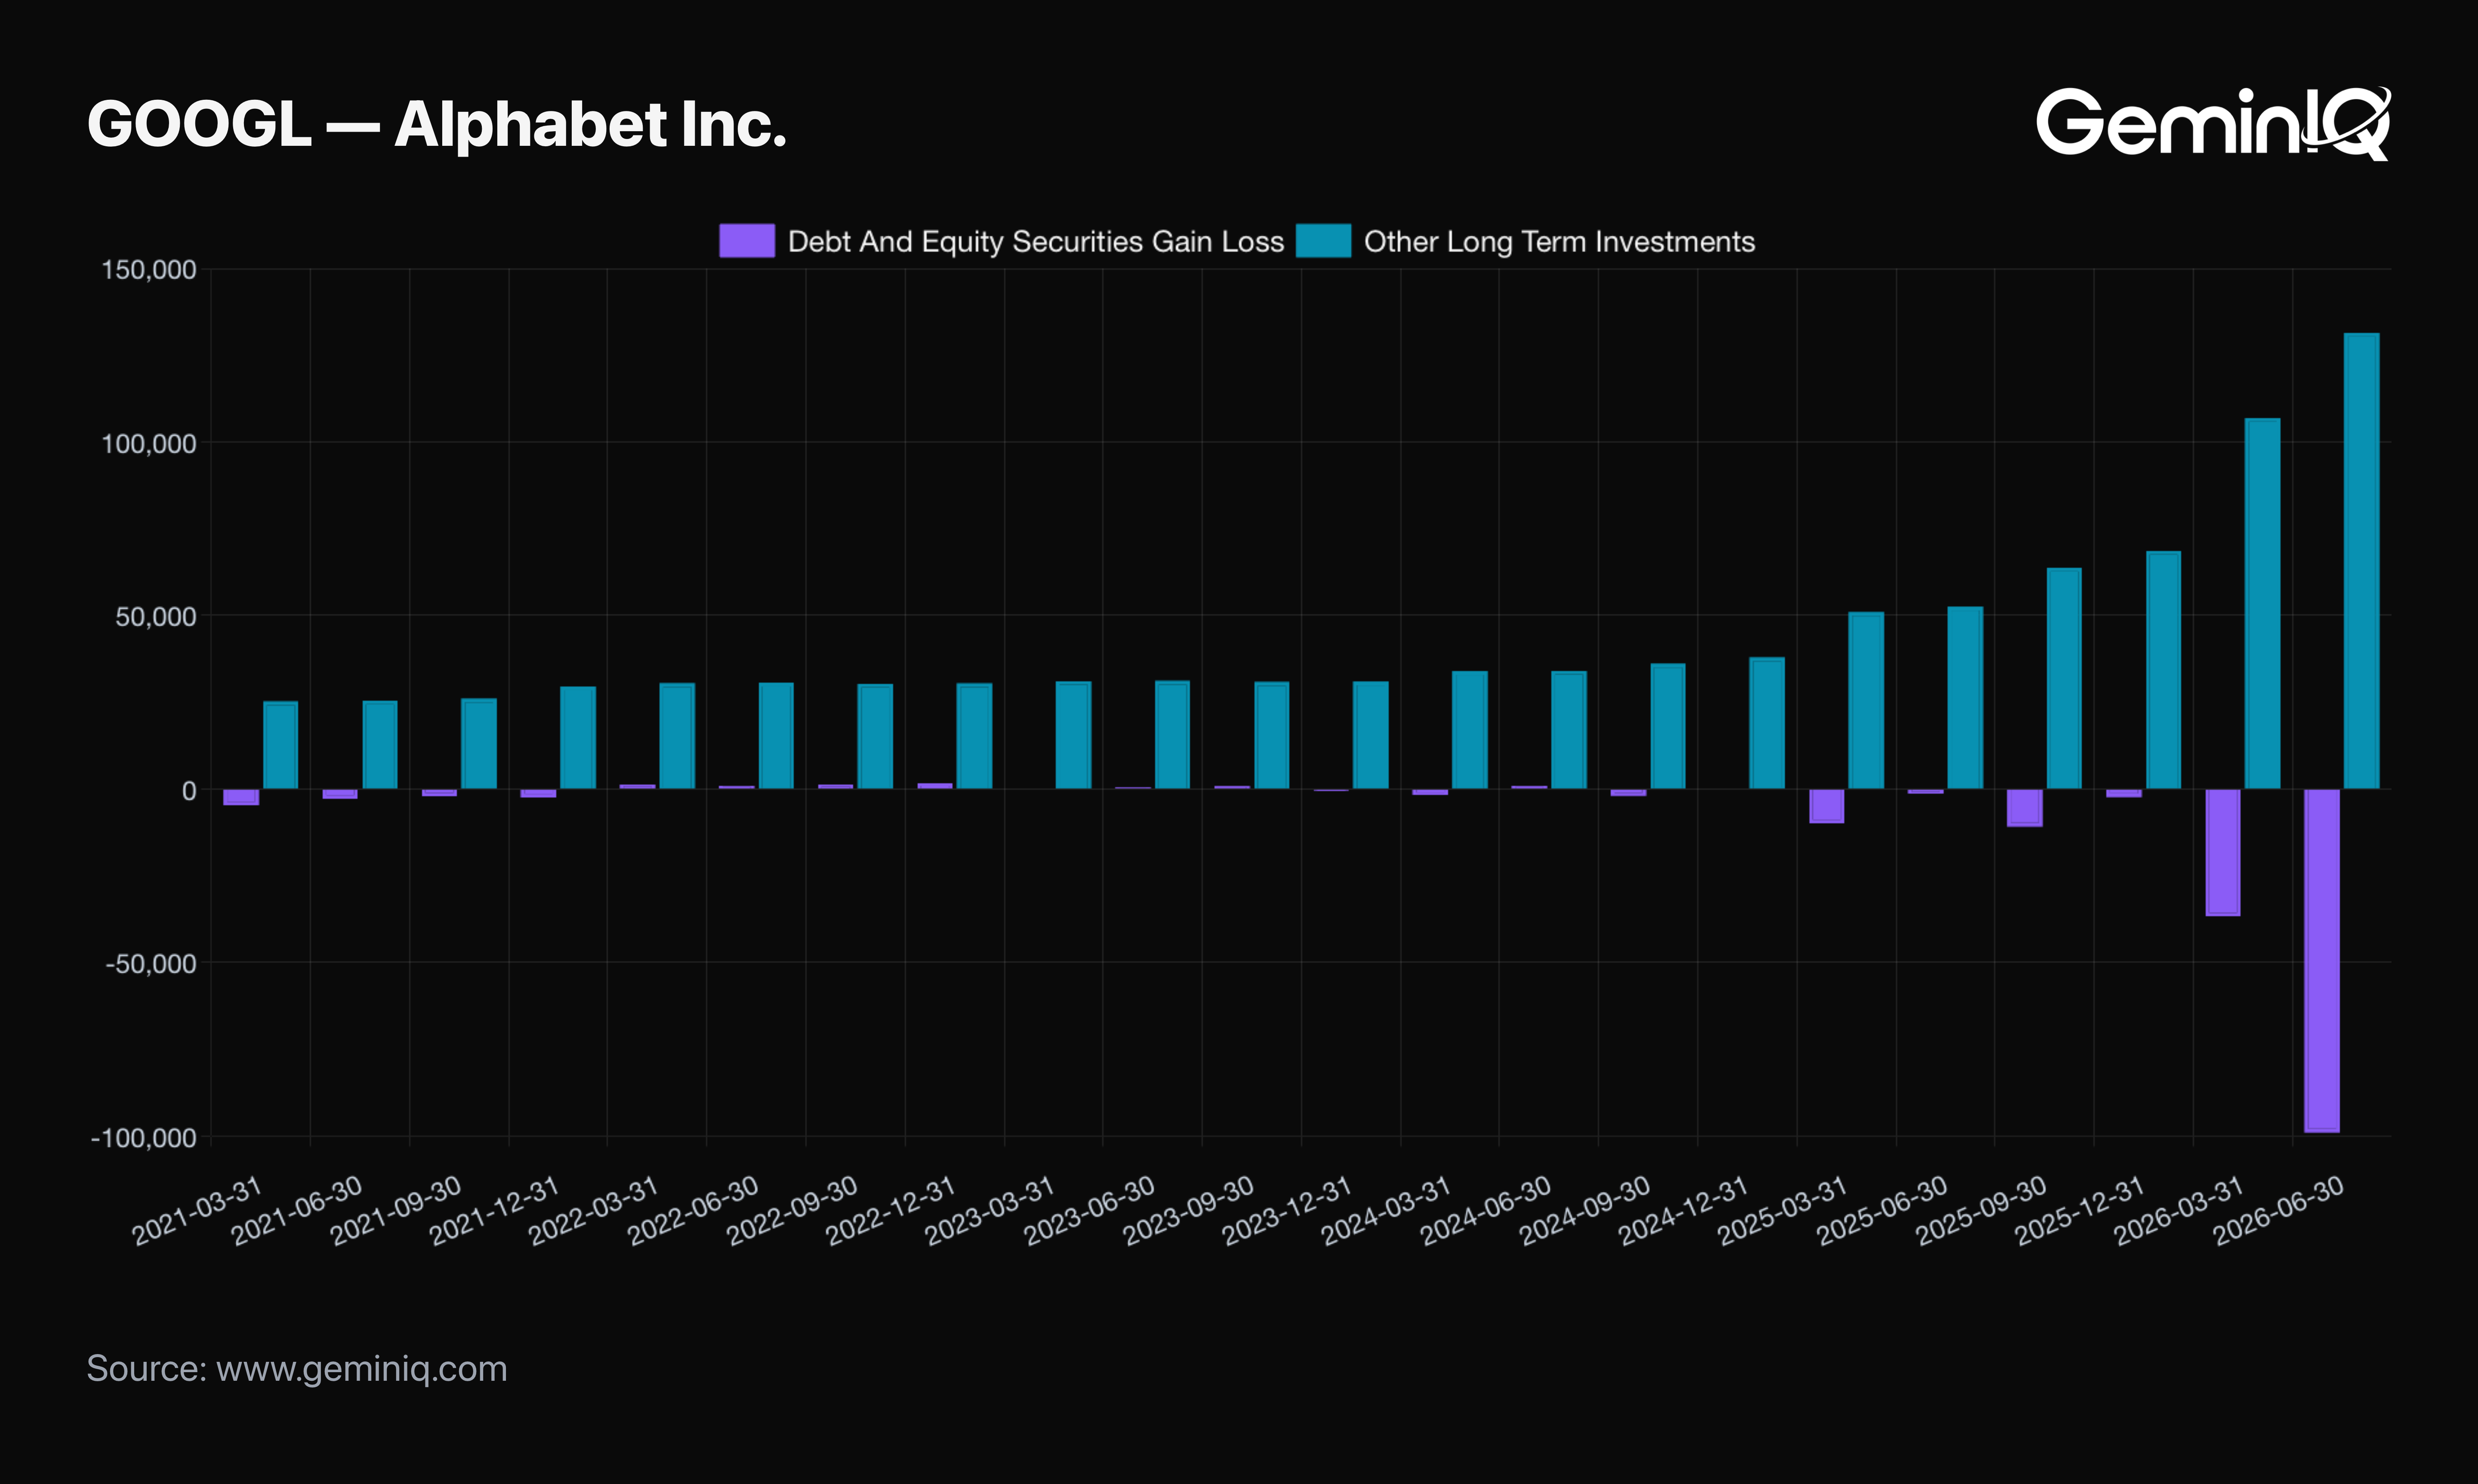Select the teal bar for 2023-12-31

(1371, 735)
